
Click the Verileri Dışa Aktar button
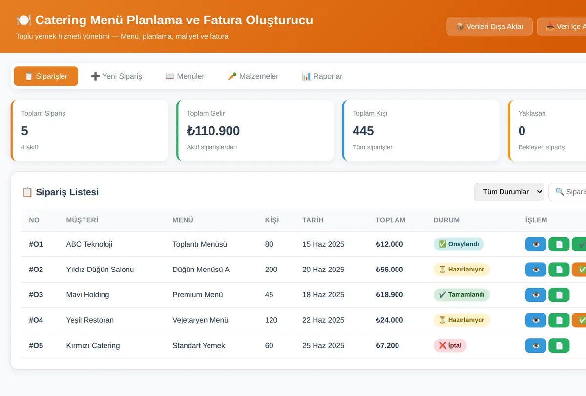tap(489, 26)
